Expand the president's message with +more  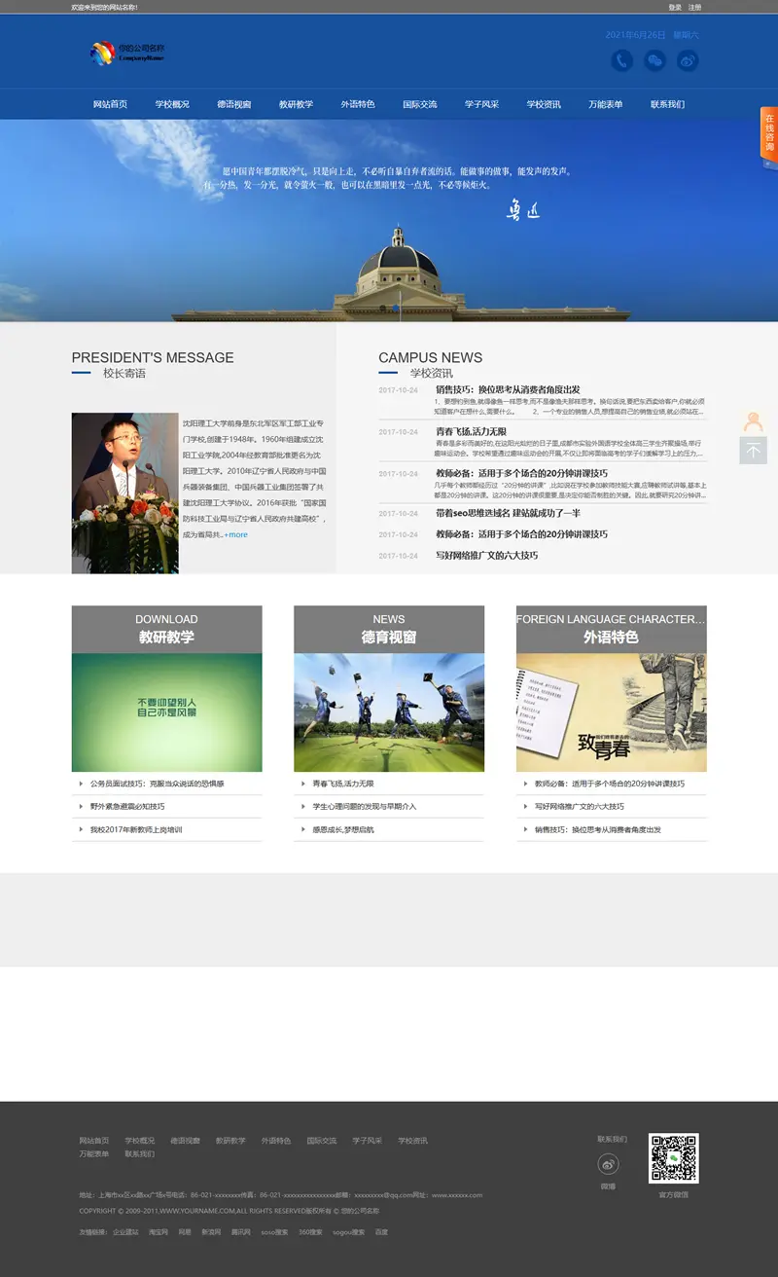coord(236,534)
